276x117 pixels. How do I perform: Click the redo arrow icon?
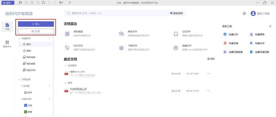[x=55, y=3]
